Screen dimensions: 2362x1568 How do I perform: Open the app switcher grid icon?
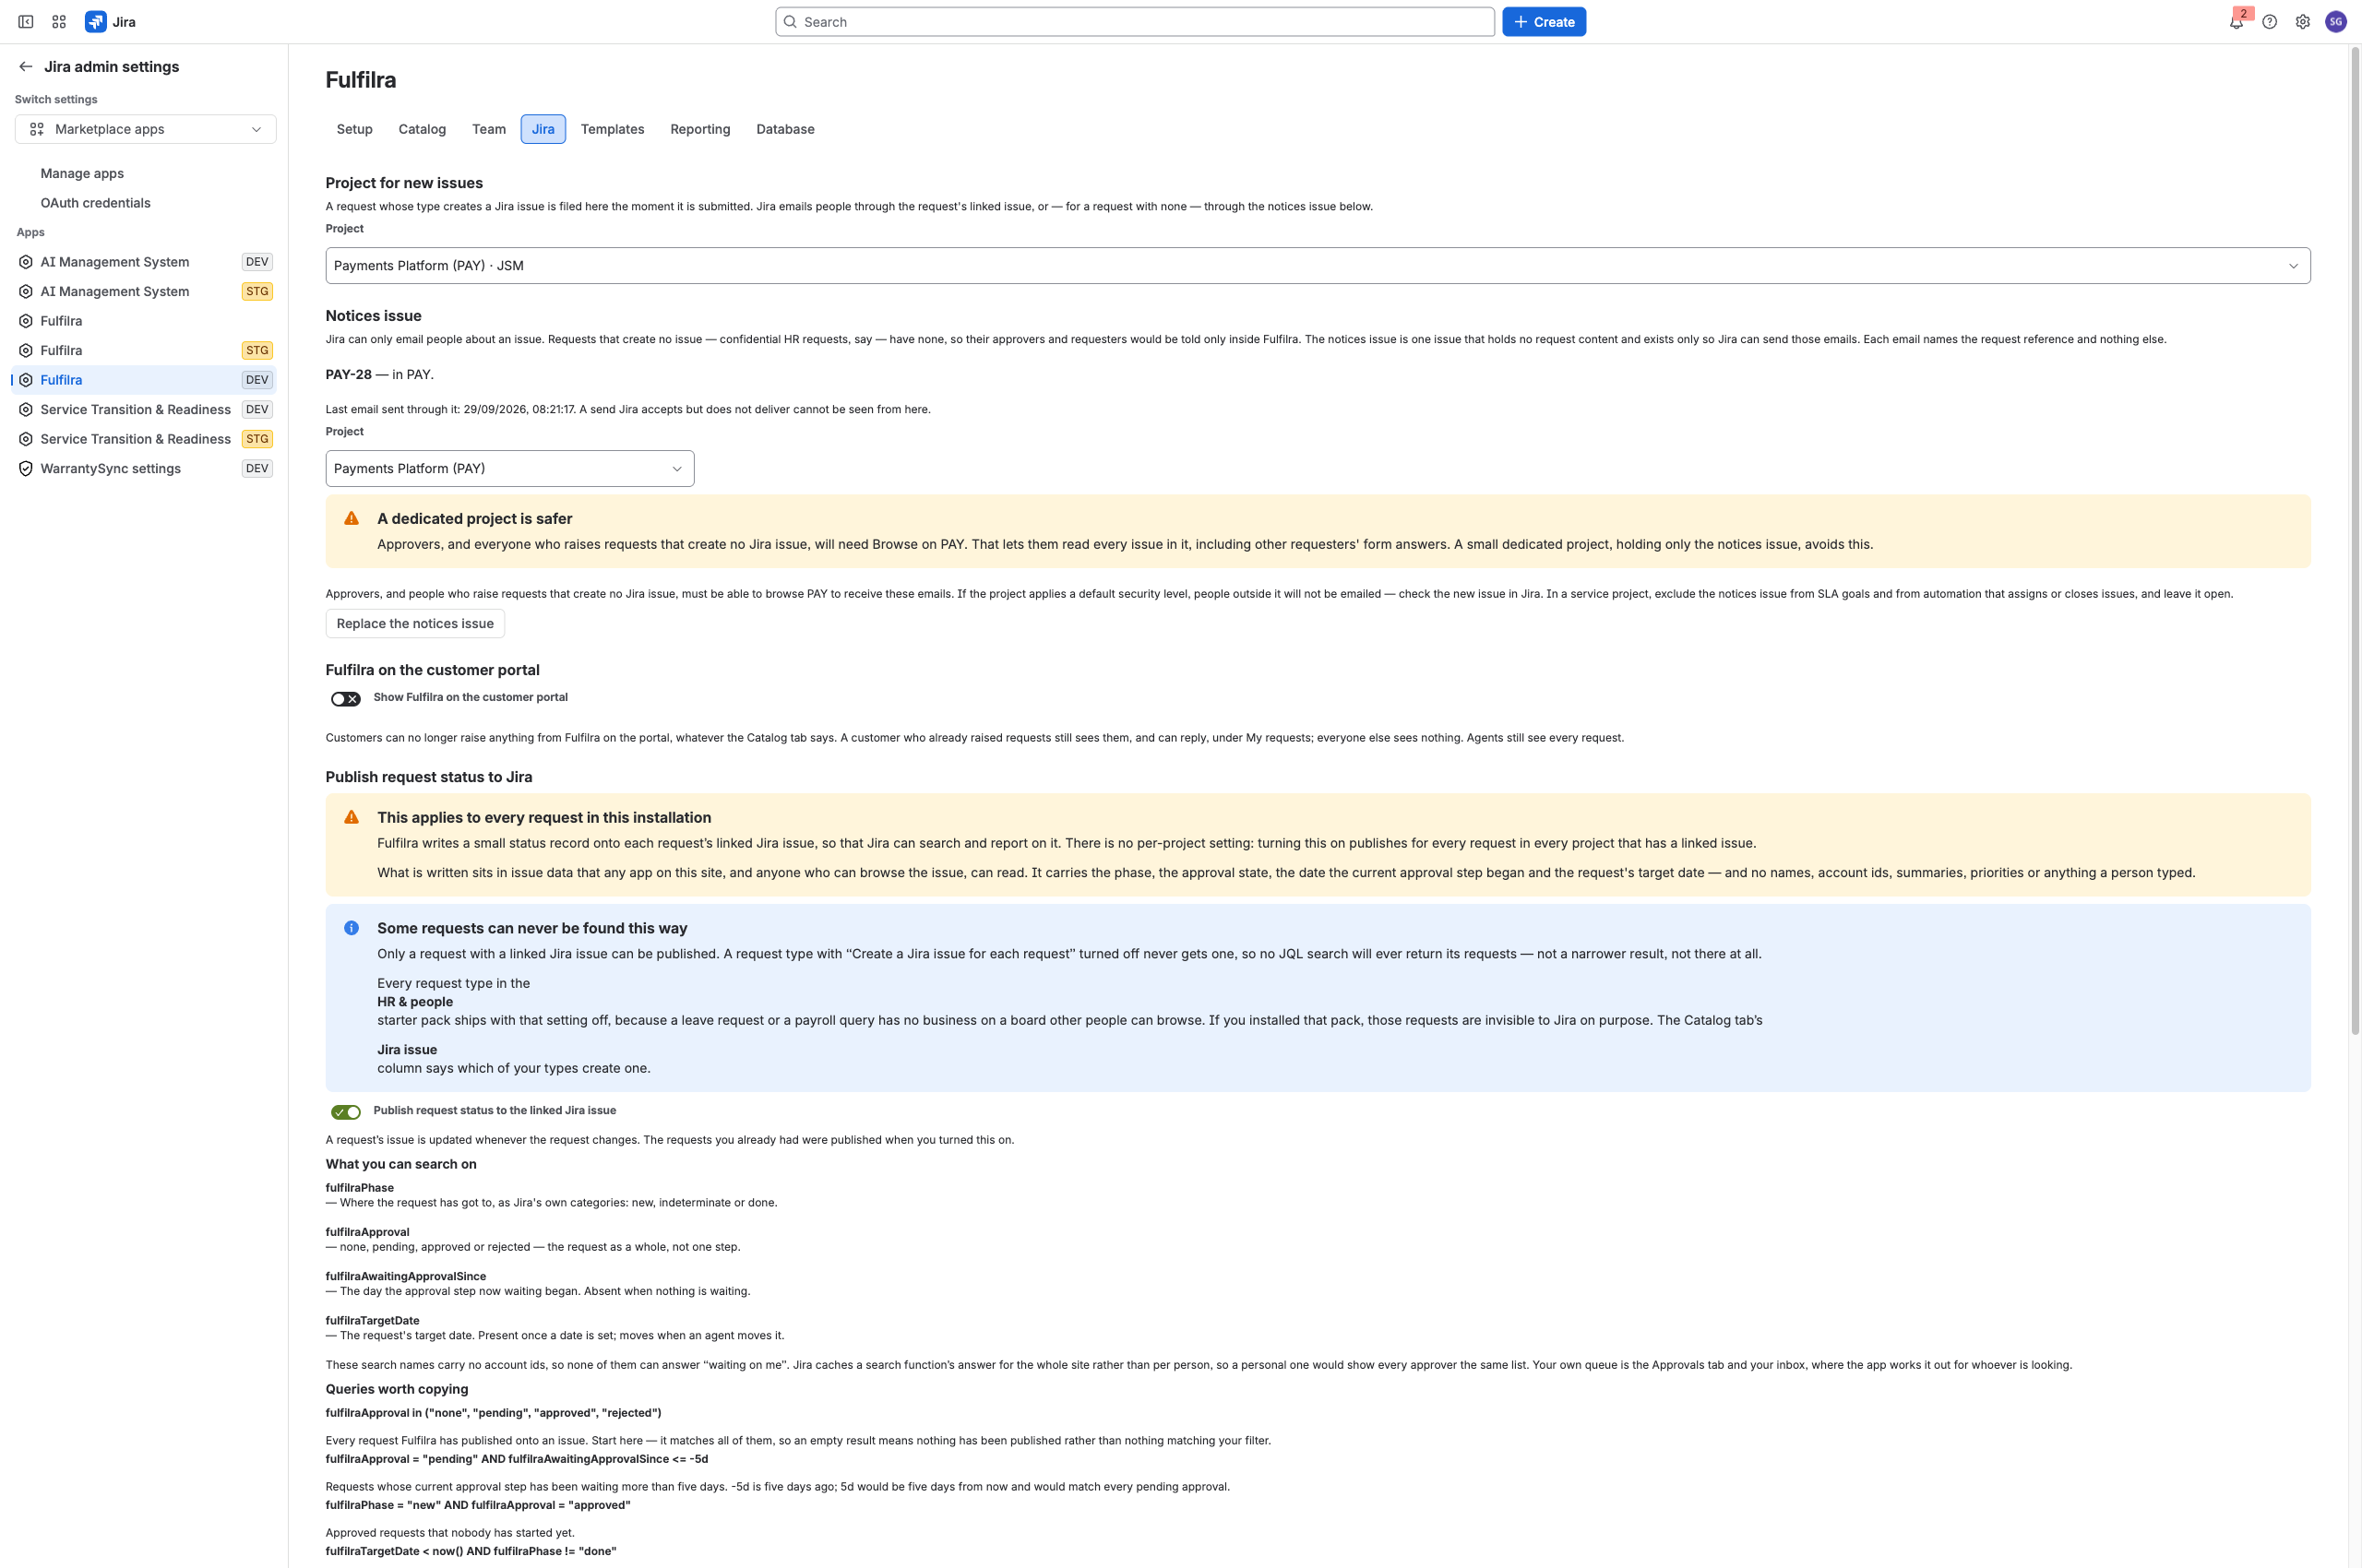click(x=59, y=22)
